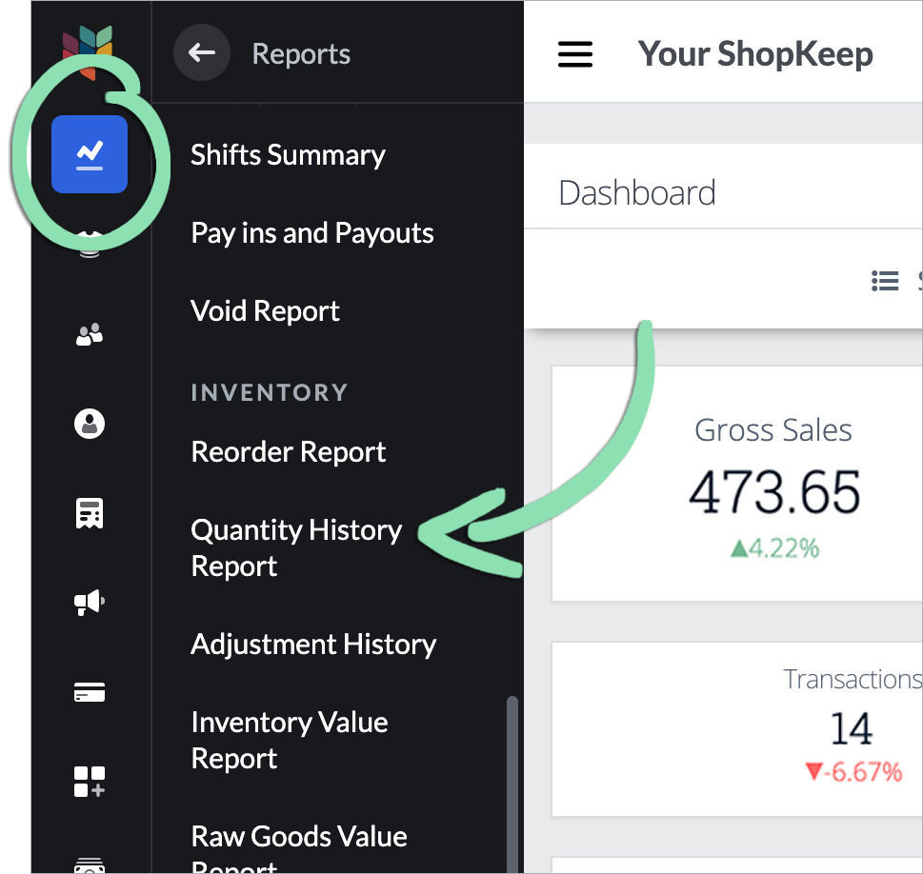Click the list view icon under Dashboard
This screenshot has width=923, height=874.
[885, 281]
